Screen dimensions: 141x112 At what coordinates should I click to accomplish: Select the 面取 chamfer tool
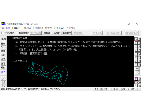click(x=3, y=55)
